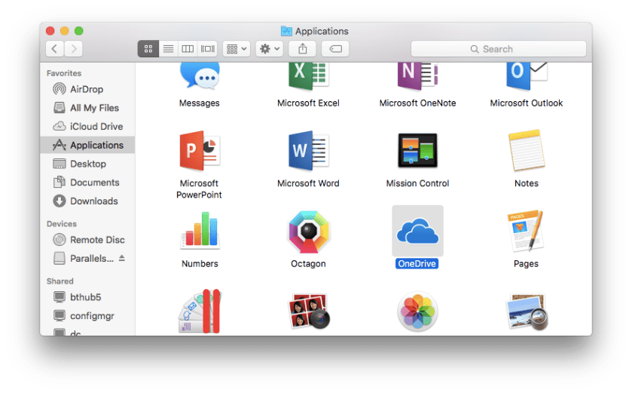Select the Photo Booth app icon
This screenshot has width=632, height=393.
[x=309, y=311]
